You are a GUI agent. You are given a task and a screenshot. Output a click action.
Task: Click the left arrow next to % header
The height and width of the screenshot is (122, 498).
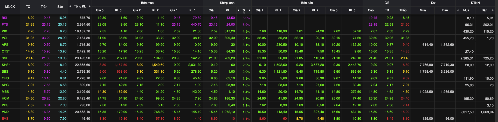(x=238, y=10)
